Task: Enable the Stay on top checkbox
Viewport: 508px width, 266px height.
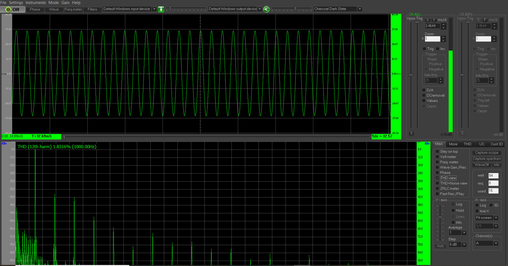Action: tap(437, 151)
